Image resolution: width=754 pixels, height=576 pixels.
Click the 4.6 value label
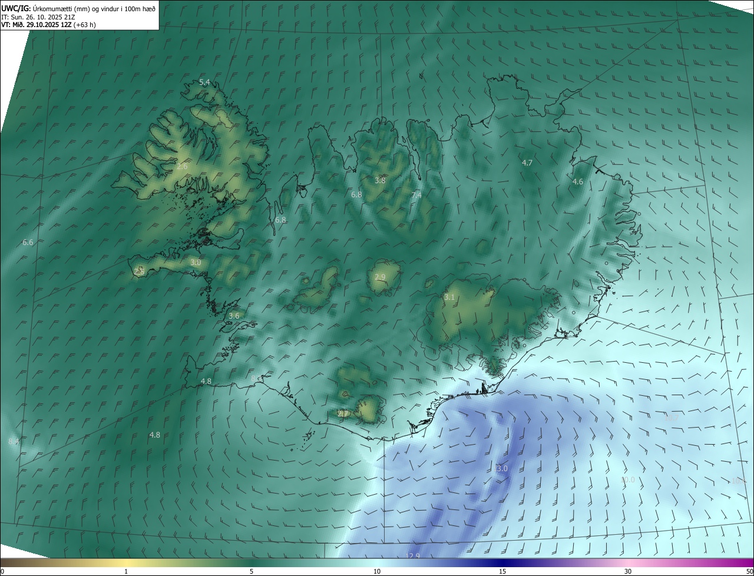click(578, 182)
